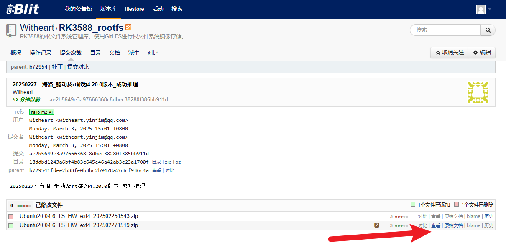Screen dimensions: 506x248
Task: Click the search magnifier button
Action: click(488, 30)
